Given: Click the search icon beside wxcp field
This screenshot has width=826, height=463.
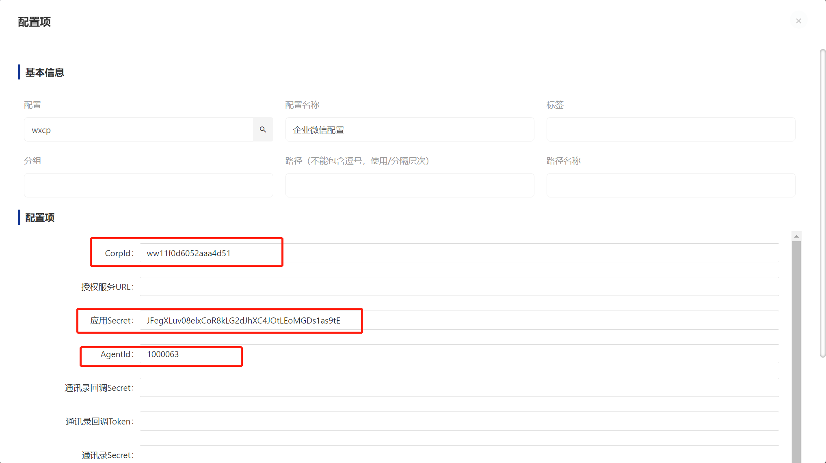Looking at the screenshot, I should pyautogui.click(x=263, y=130).
